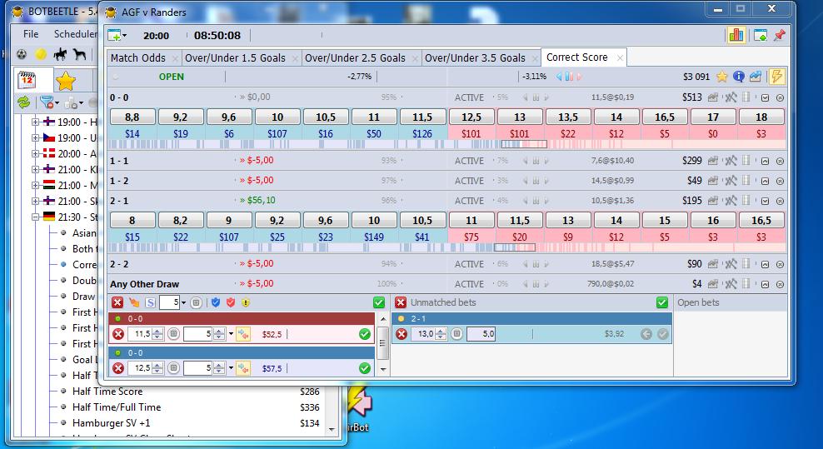Select the tennis ball sport filter in BOTBEETLE
823x449 pixels.
coord(41,54)
